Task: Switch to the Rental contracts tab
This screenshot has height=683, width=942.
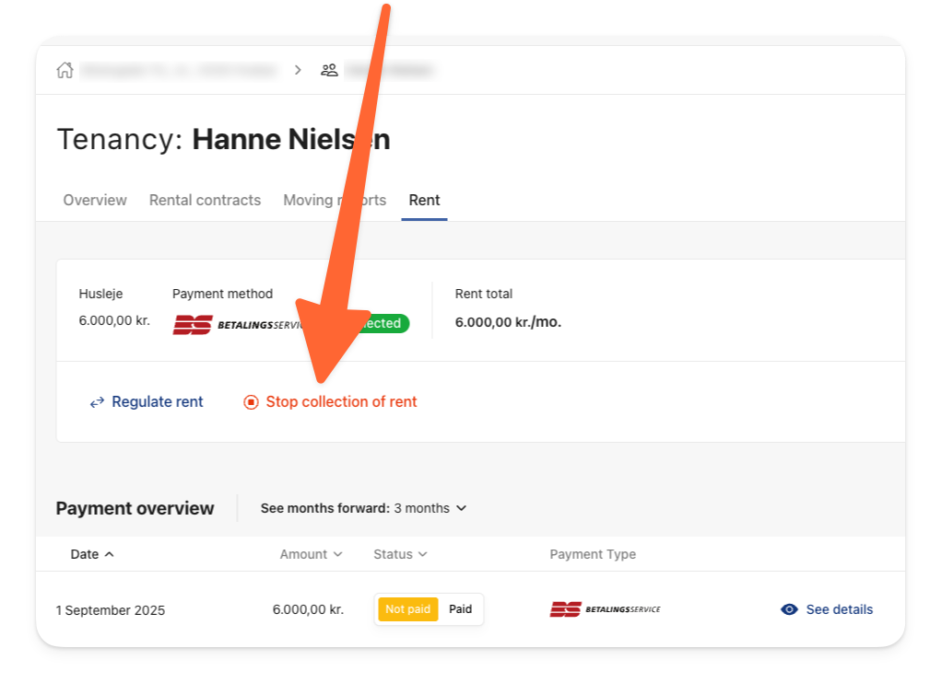Action: point(205,200)
